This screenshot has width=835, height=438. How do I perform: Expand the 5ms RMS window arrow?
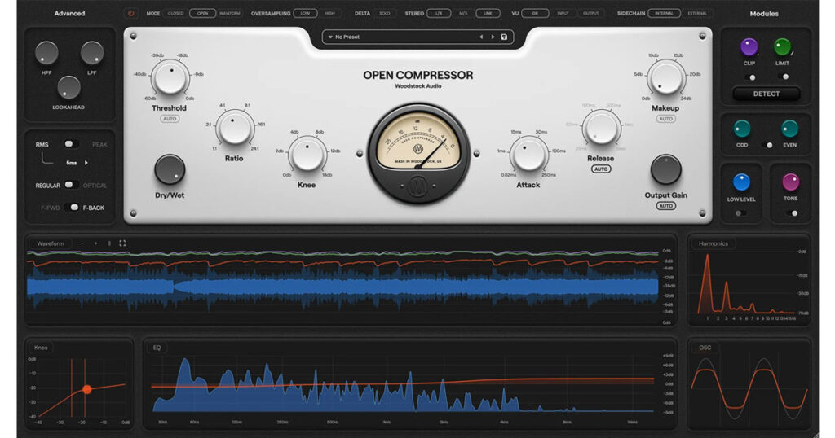[86, 163]
